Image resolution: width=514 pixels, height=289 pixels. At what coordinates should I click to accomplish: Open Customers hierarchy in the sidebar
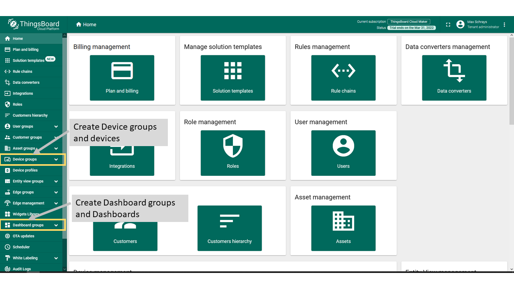coord(31,115)
